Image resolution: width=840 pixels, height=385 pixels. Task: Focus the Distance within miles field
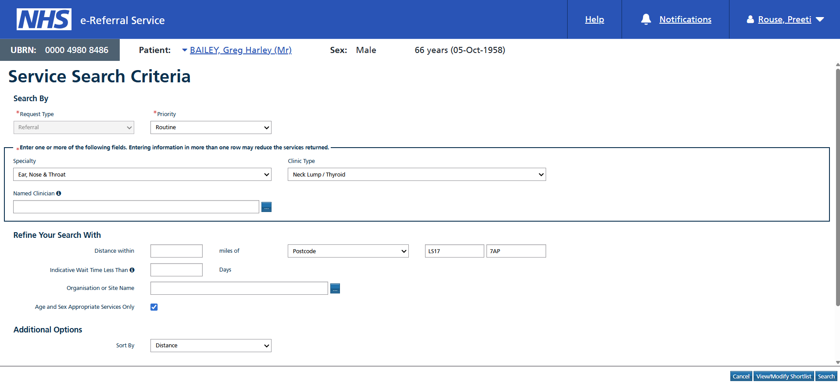pos(176,251)
